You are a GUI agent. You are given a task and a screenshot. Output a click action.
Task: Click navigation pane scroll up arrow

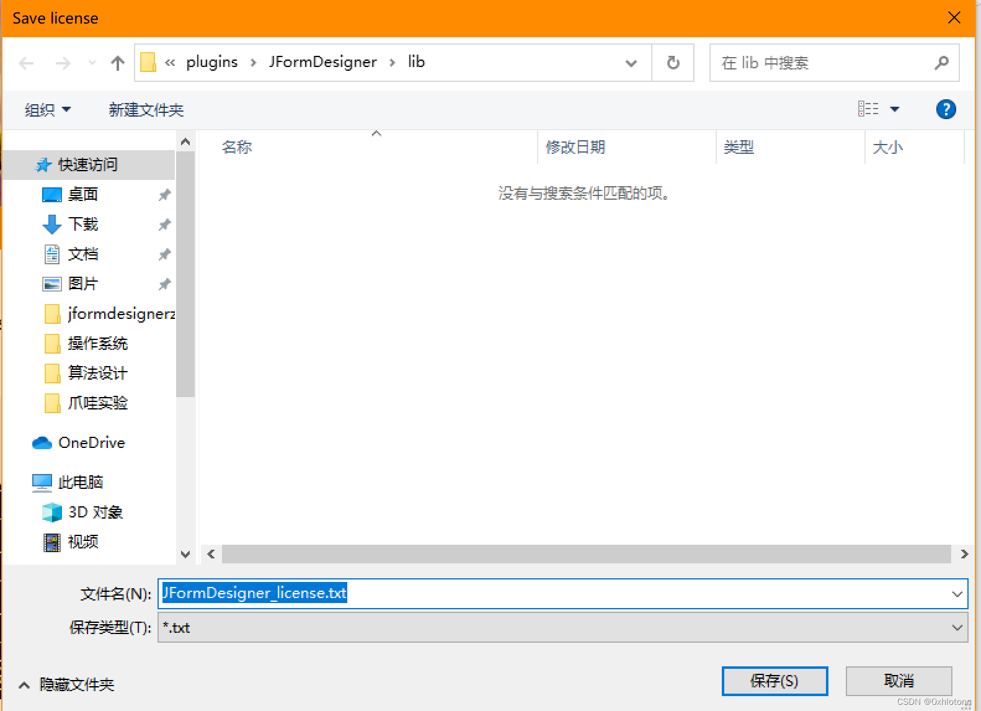click(x=185, y=142)
